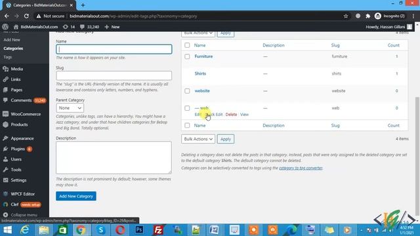
Task: Open the bottom Bulk Actions dropdown
Action: point(198,139)
